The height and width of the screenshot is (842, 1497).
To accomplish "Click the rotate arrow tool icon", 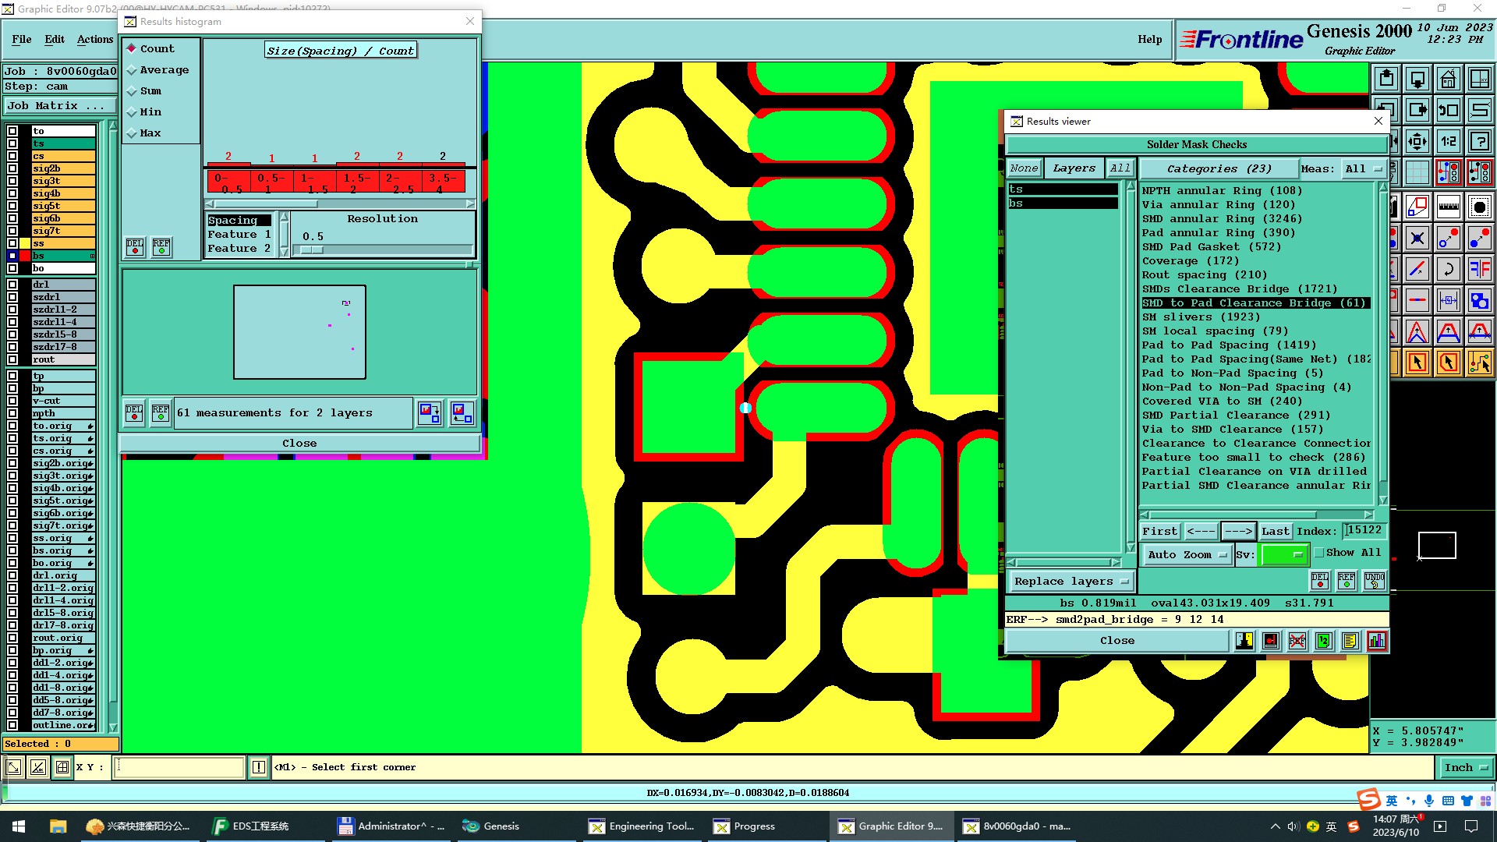I will (1448, 270).
